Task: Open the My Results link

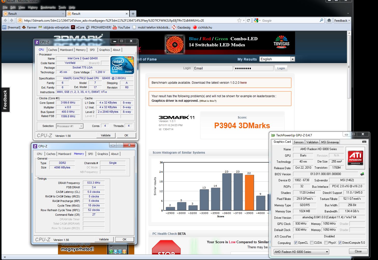Action: point(247,59)
